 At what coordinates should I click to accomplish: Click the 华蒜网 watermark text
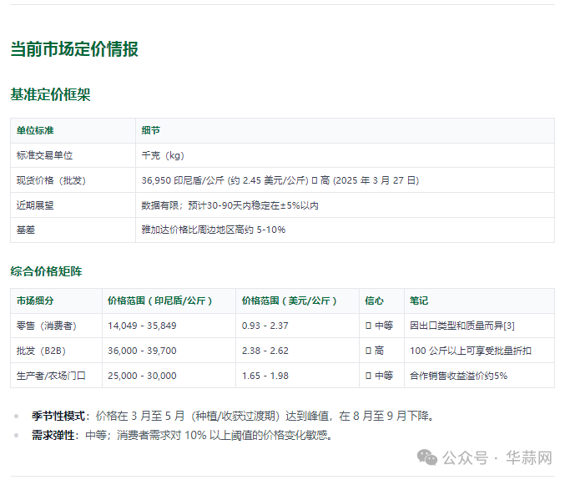(x=529, y=457)
